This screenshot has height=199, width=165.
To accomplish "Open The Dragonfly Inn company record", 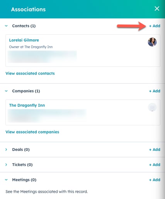I will coord(27,105).
